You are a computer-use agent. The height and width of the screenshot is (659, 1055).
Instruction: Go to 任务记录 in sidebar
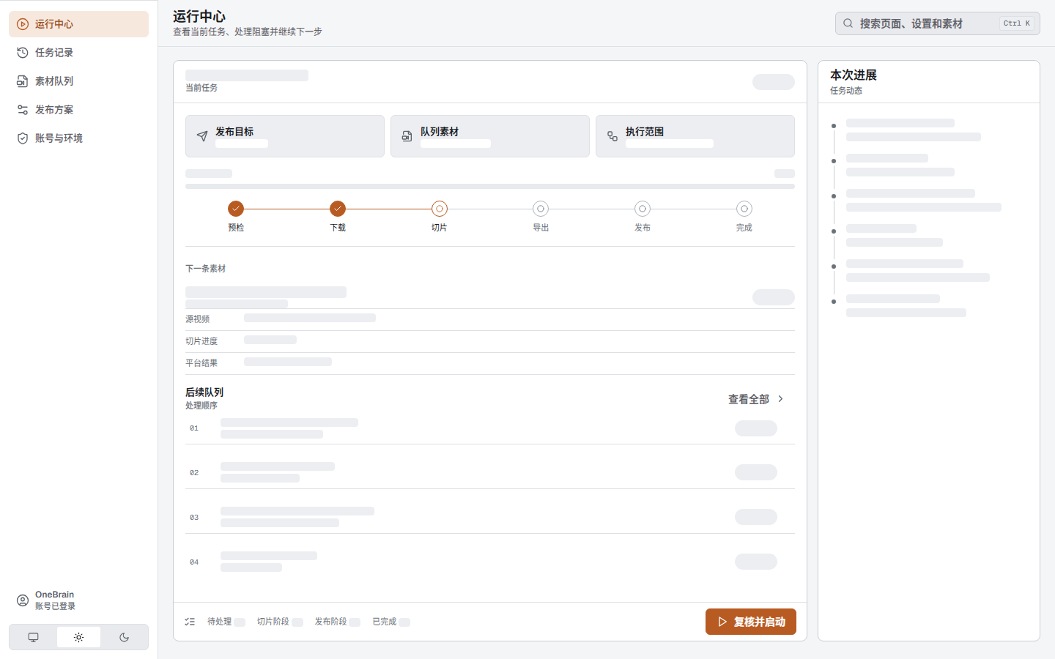(78, 53)
